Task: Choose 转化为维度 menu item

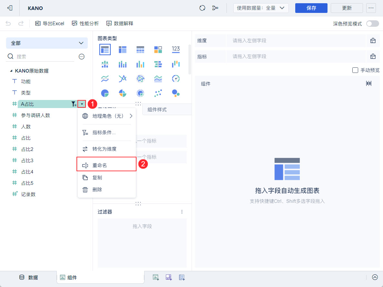Action: pos(107,149)
